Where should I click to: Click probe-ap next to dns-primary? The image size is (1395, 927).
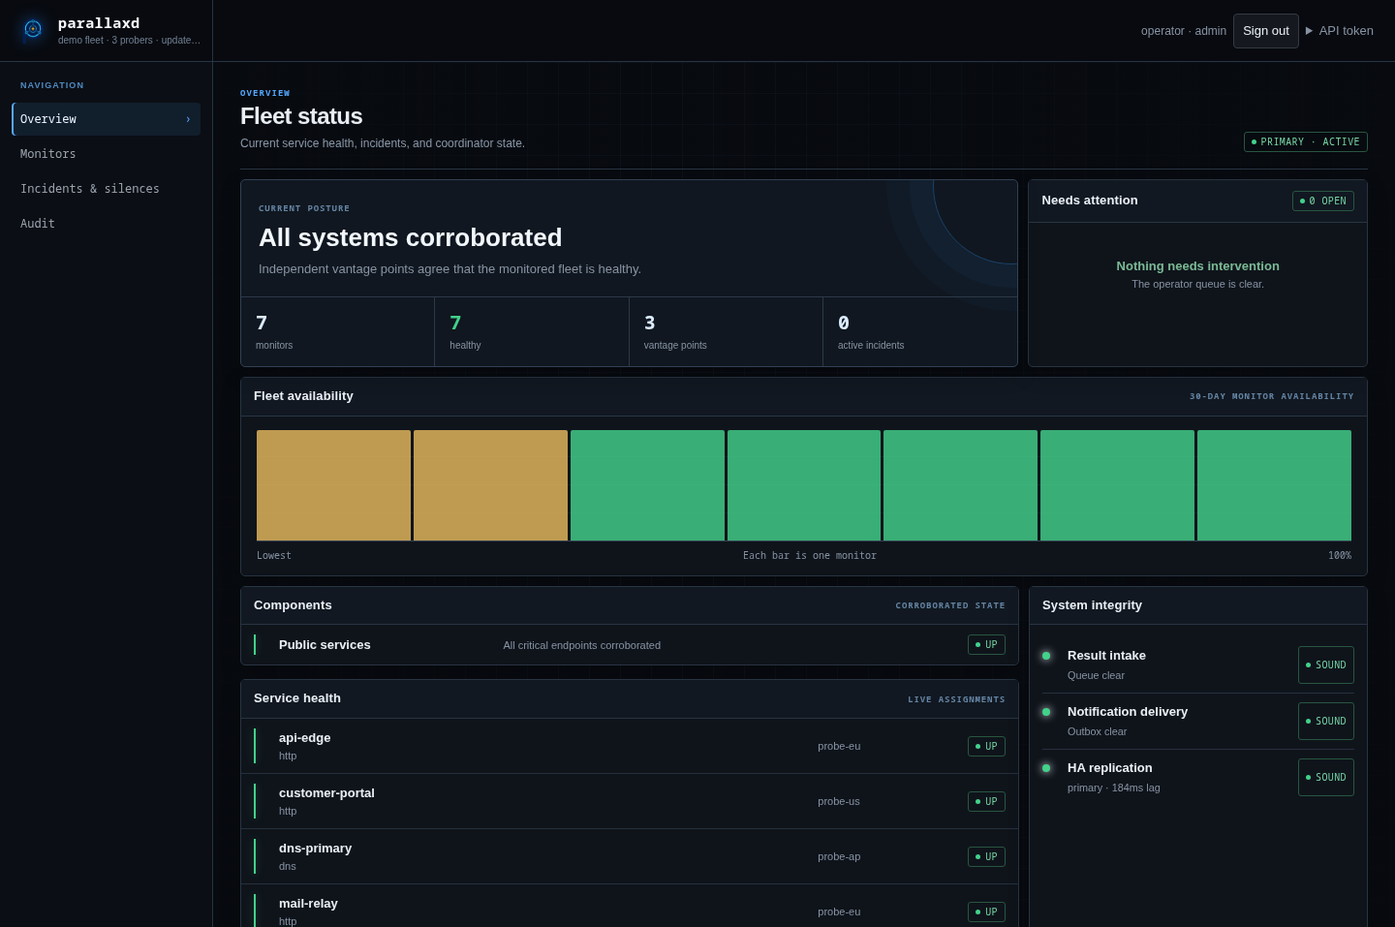click(839, 857)
